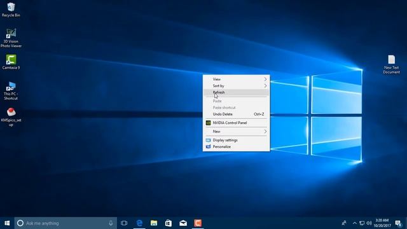Open the clock and date flyout
The image size is (407, 229).
point(382,223)
